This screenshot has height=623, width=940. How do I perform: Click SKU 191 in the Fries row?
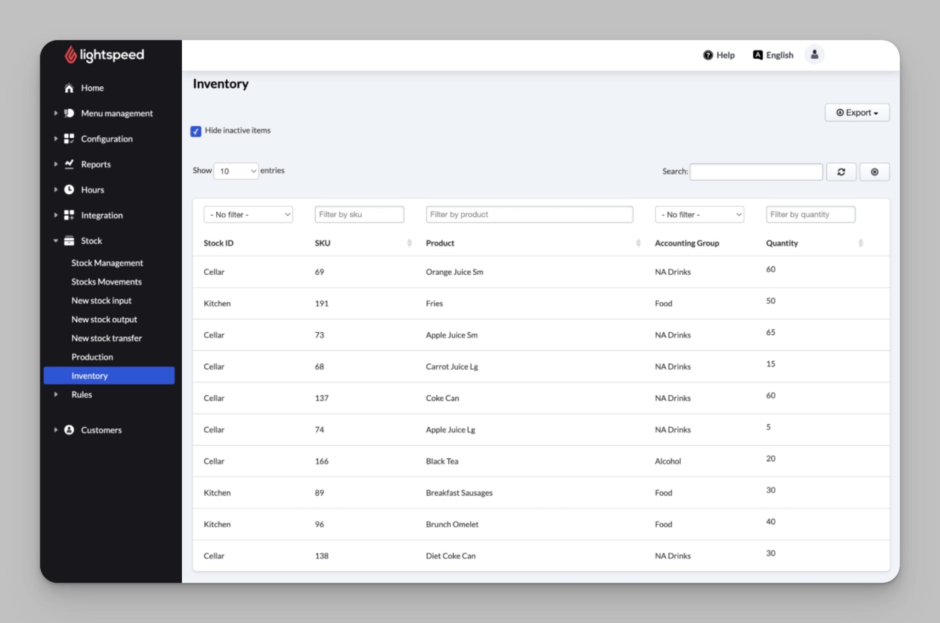(321, 303)
